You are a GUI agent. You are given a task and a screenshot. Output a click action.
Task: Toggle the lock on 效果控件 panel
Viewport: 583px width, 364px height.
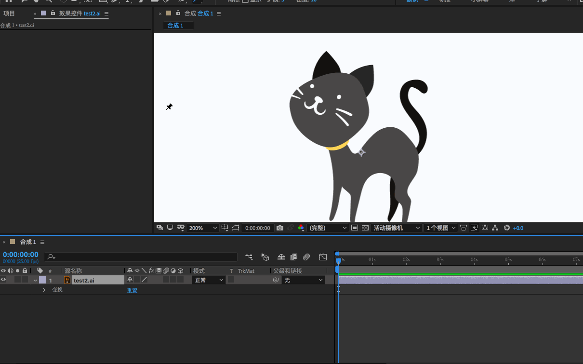tap(53, 13)
